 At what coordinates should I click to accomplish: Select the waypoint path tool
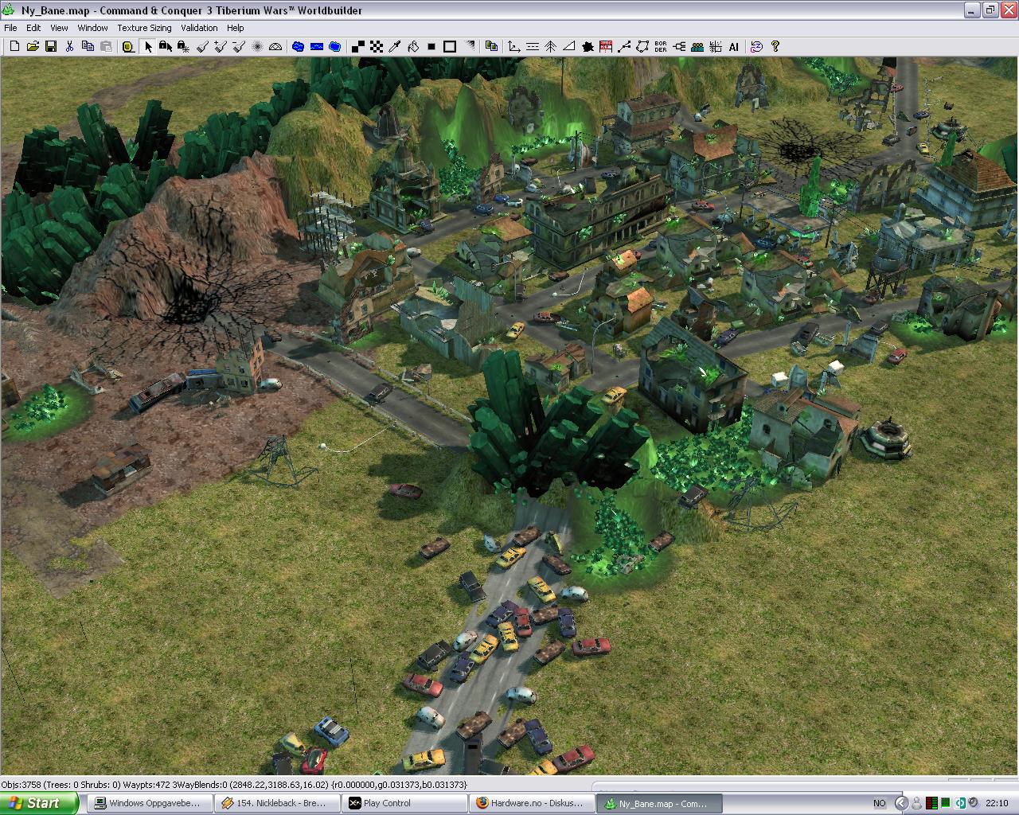(x=624, y=46)
